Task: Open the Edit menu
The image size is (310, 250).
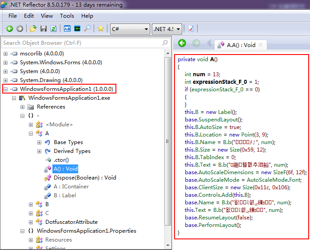Action: 29,16
